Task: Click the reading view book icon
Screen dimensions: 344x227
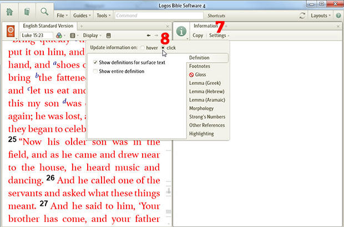Action: (x=108, y=36)
